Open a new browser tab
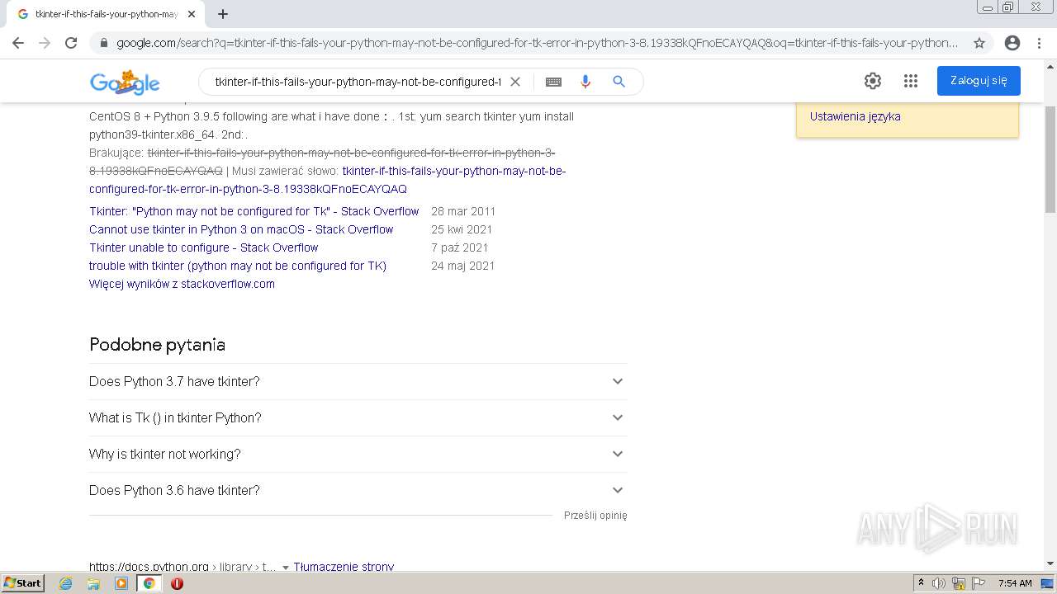 (223, 14)
